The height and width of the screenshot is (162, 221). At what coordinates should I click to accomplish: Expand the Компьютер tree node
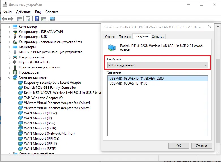pyautogui.click(x=9, y=27)
